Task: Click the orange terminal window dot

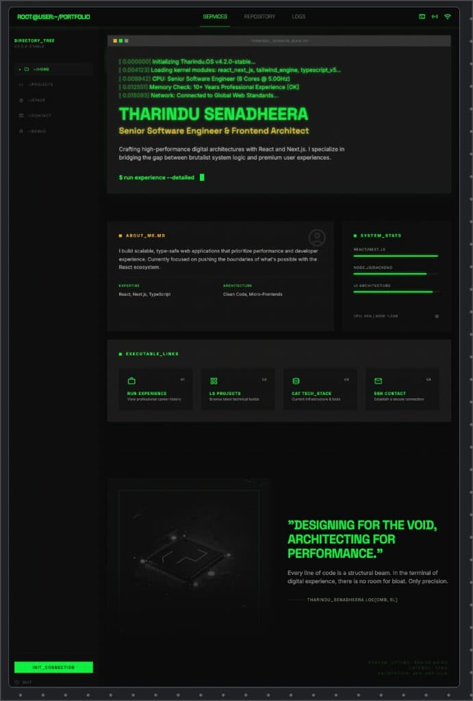Action: pos(115,40)
